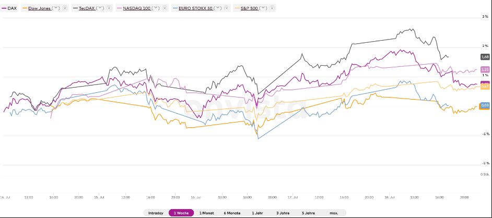Open the TecDAX options chevron
The width and height of the screenshot is (492, 218).
(102, 8)
